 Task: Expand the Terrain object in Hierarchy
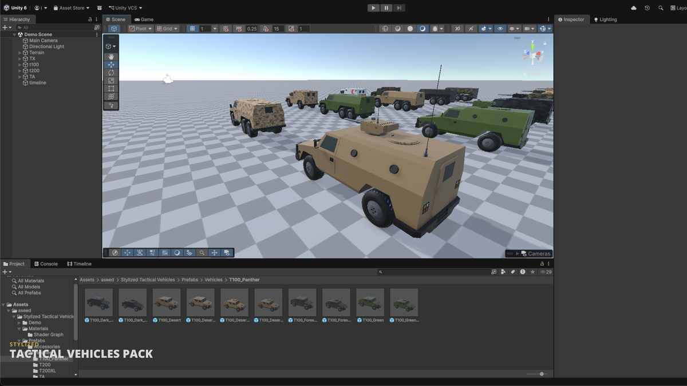click(20, 53)
